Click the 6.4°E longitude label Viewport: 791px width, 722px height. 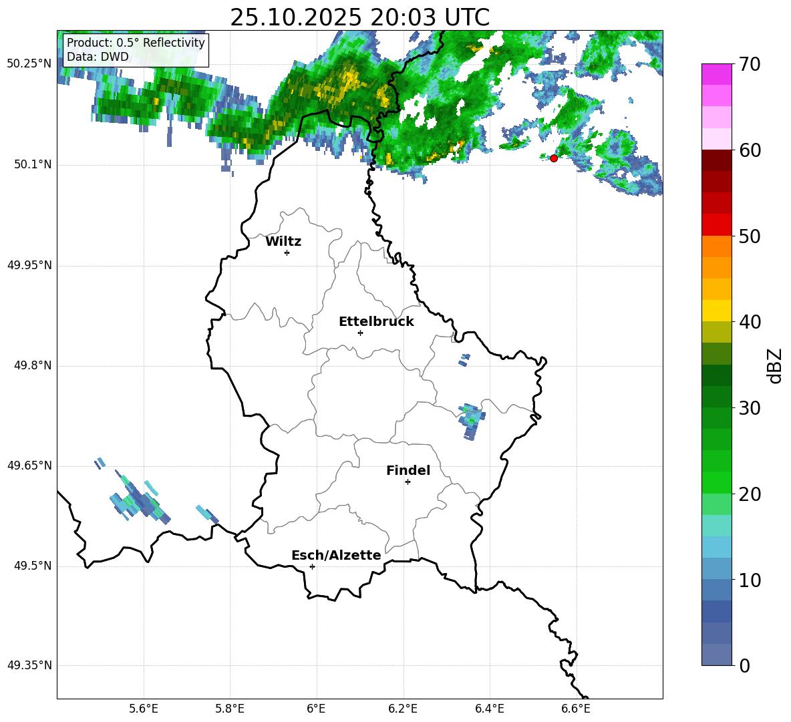(489, 709)
